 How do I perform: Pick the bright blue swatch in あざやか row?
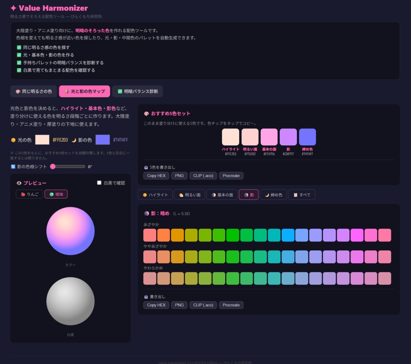288,235
